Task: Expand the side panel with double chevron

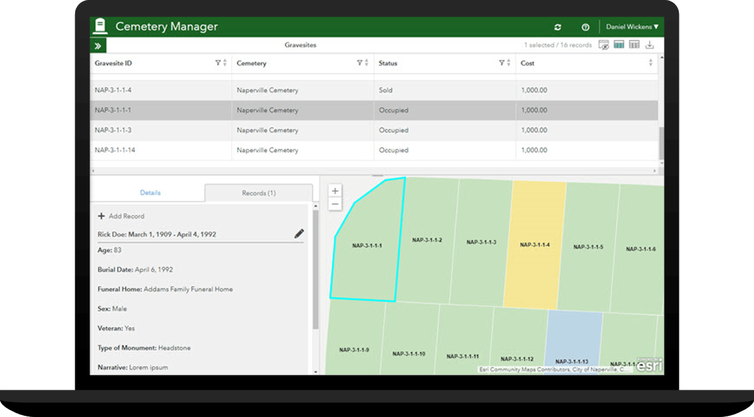Action: point(98,46)
